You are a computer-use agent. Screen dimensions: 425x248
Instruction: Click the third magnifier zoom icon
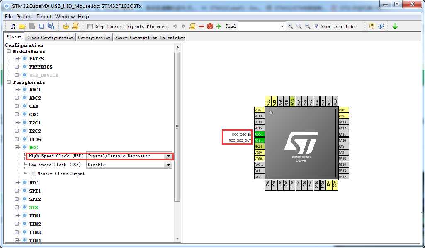(x=308, y=26)
